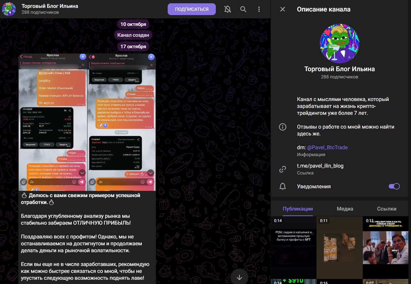Open the large Pepe channel profile picture
This screenshot has width=411, height=284.
click(x=339, y=43)
